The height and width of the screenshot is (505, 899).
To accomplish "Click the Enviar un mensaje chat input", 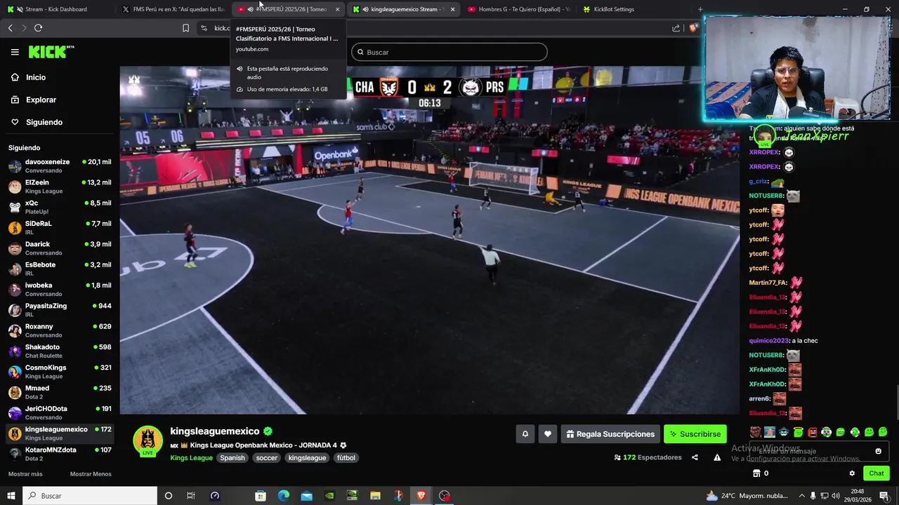I will point(819,451).
